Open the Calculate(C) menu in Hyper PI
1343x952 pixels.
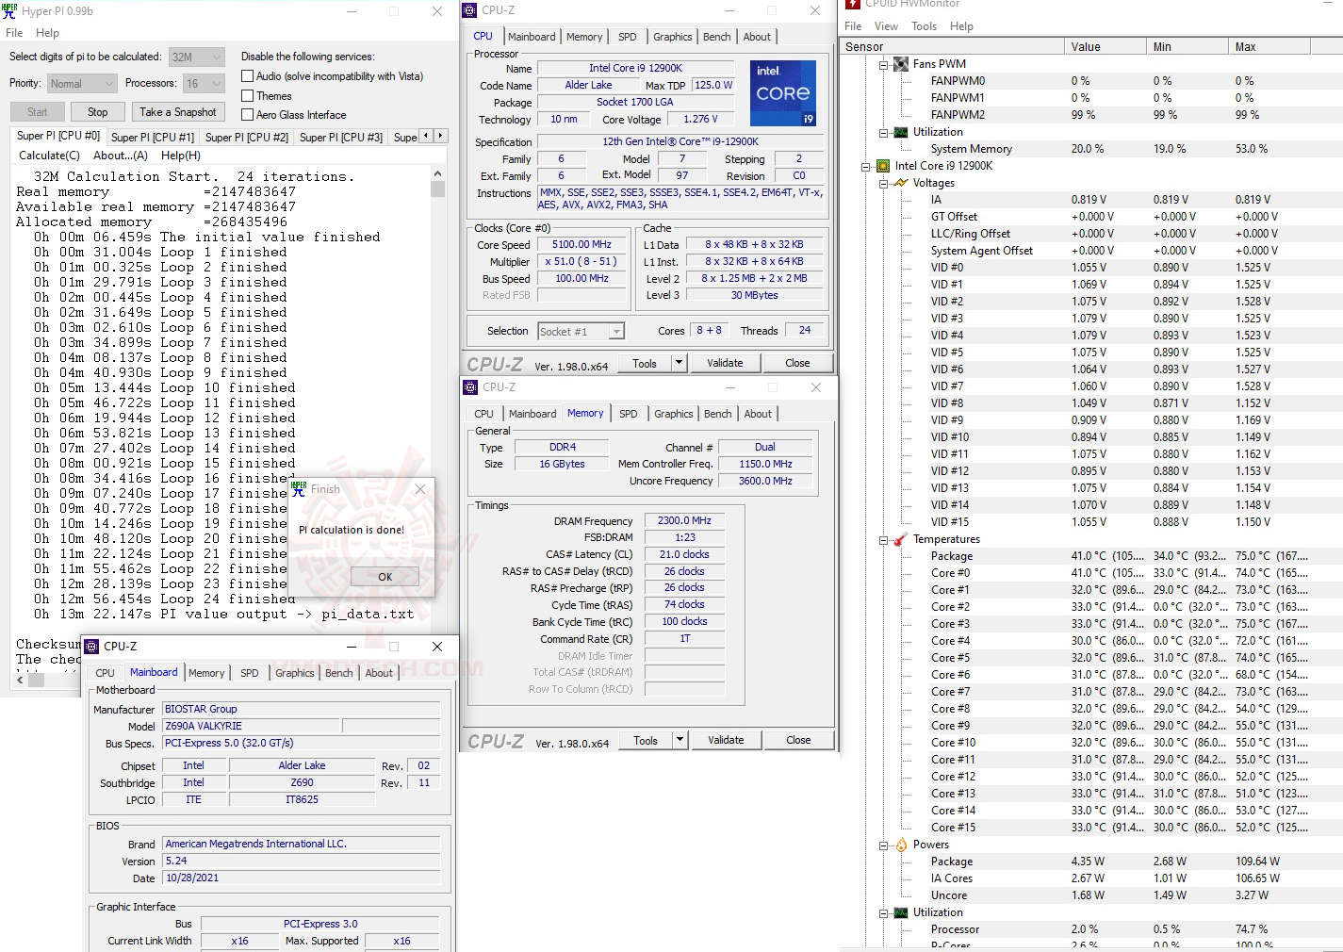49,156
